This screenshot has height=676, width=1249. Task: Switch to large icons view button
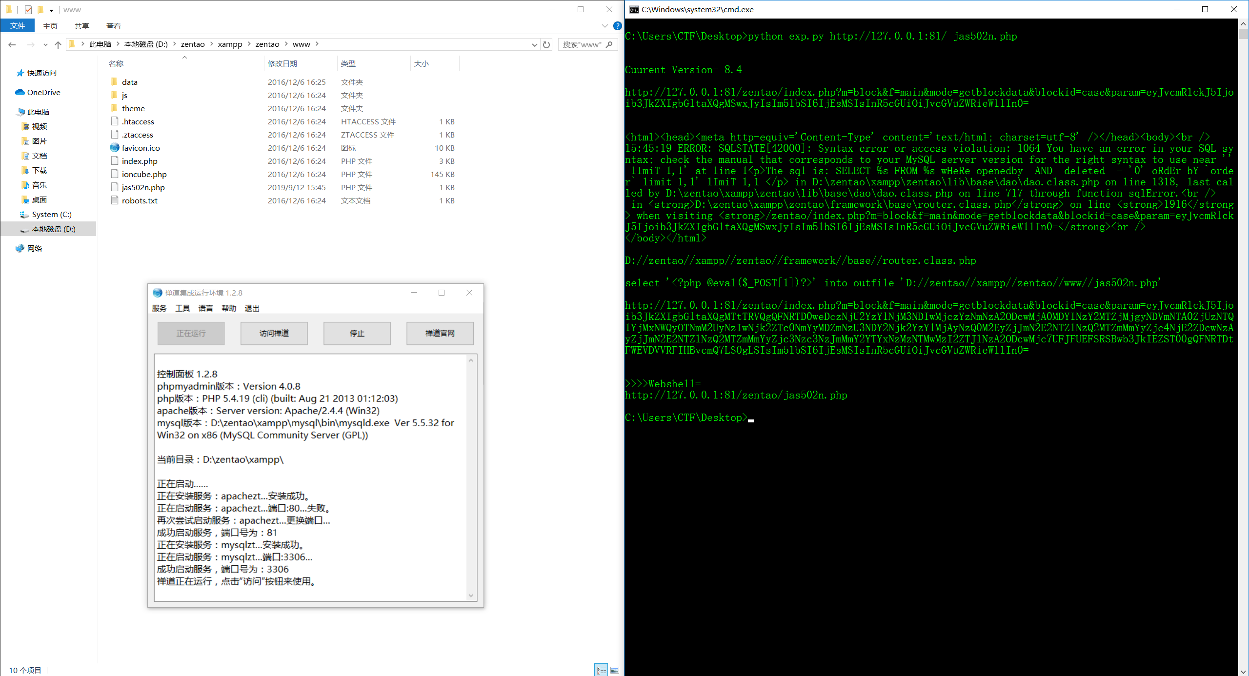(x=615, y=670)
